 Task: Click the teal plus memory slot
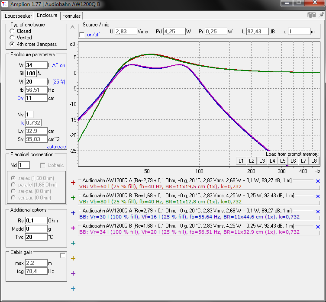pos(73,243)
